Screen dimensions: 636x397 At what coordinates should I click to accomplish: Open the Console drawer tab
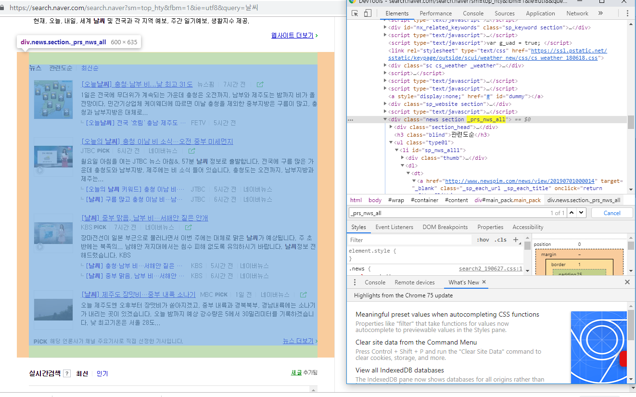375,282
